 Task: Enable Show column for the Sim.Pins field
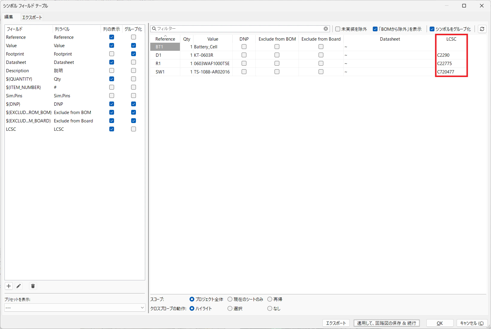[112, 96]
